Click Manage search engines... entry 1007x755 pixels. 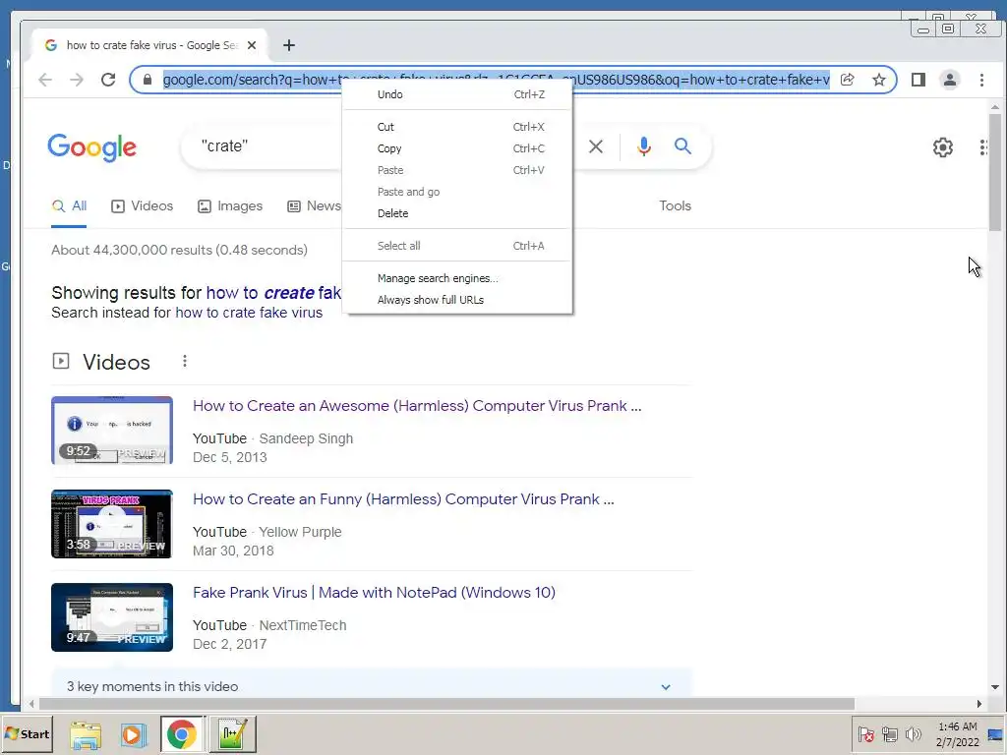(456, 278)
